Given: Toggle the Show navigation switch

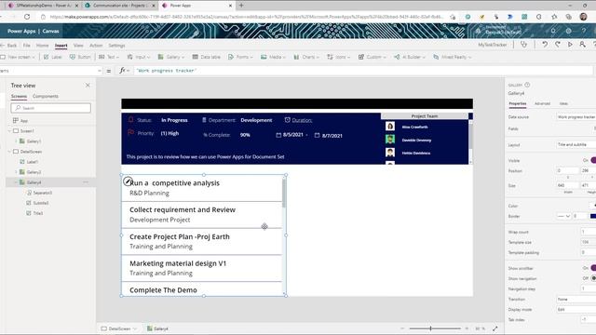Looking at the screenshot, I should pyautogui.click(x=592, y=278).
